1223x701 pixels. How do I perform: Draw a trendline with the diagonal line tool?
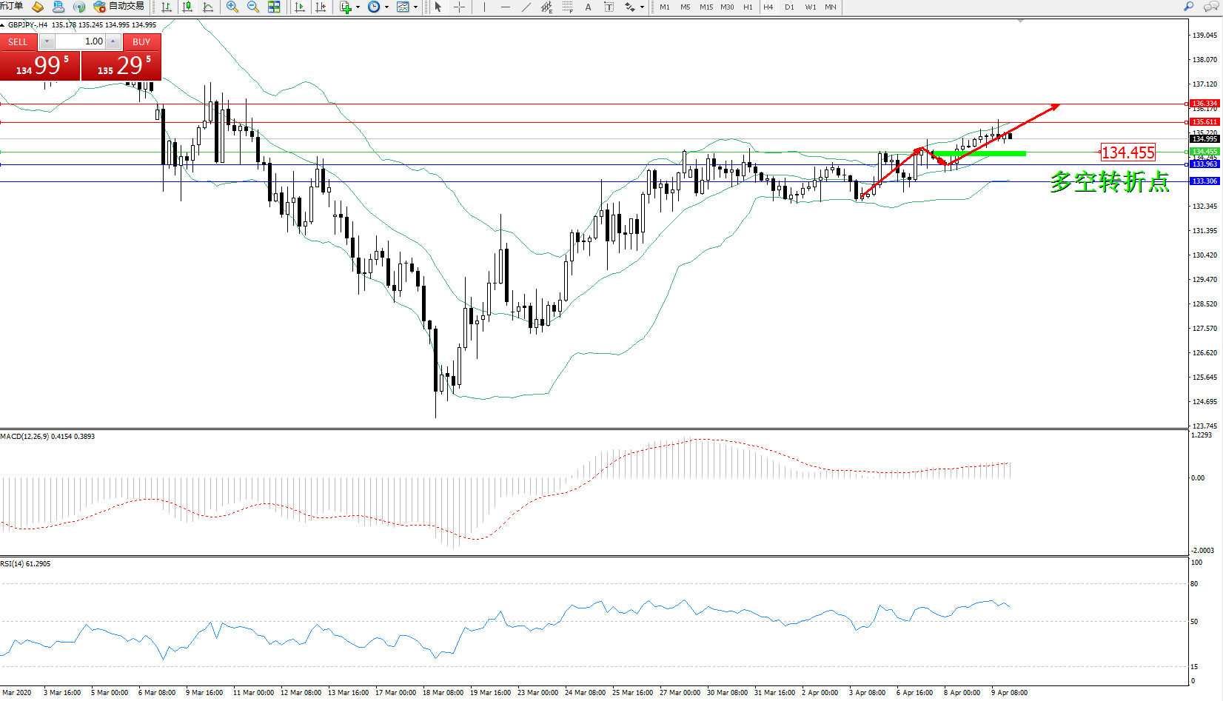pos(526,7)
